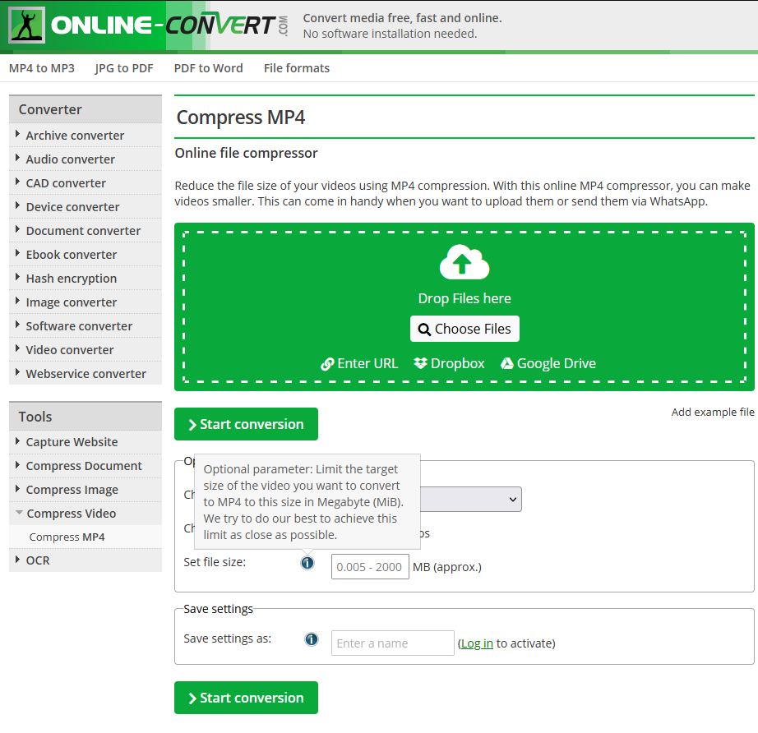758x733 pixels.
Task: Open Compress Document tool
Action: [84, 466]
